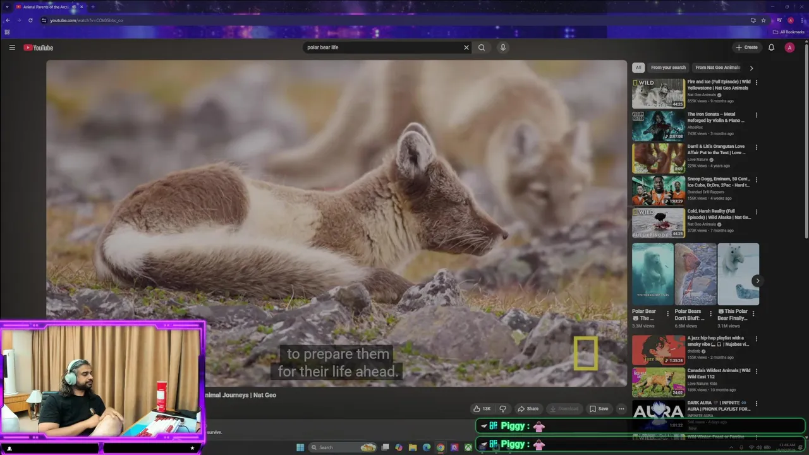Open the All Bookmarks folder
809x455 pixels.
tap(788, 32)
